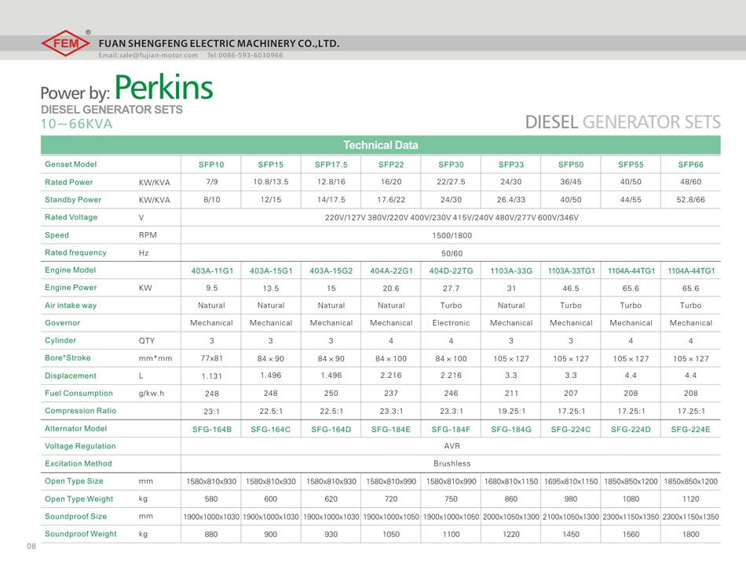Select the SFP22 genset model header
The image size is (746, 570).
tap(391, 165)
